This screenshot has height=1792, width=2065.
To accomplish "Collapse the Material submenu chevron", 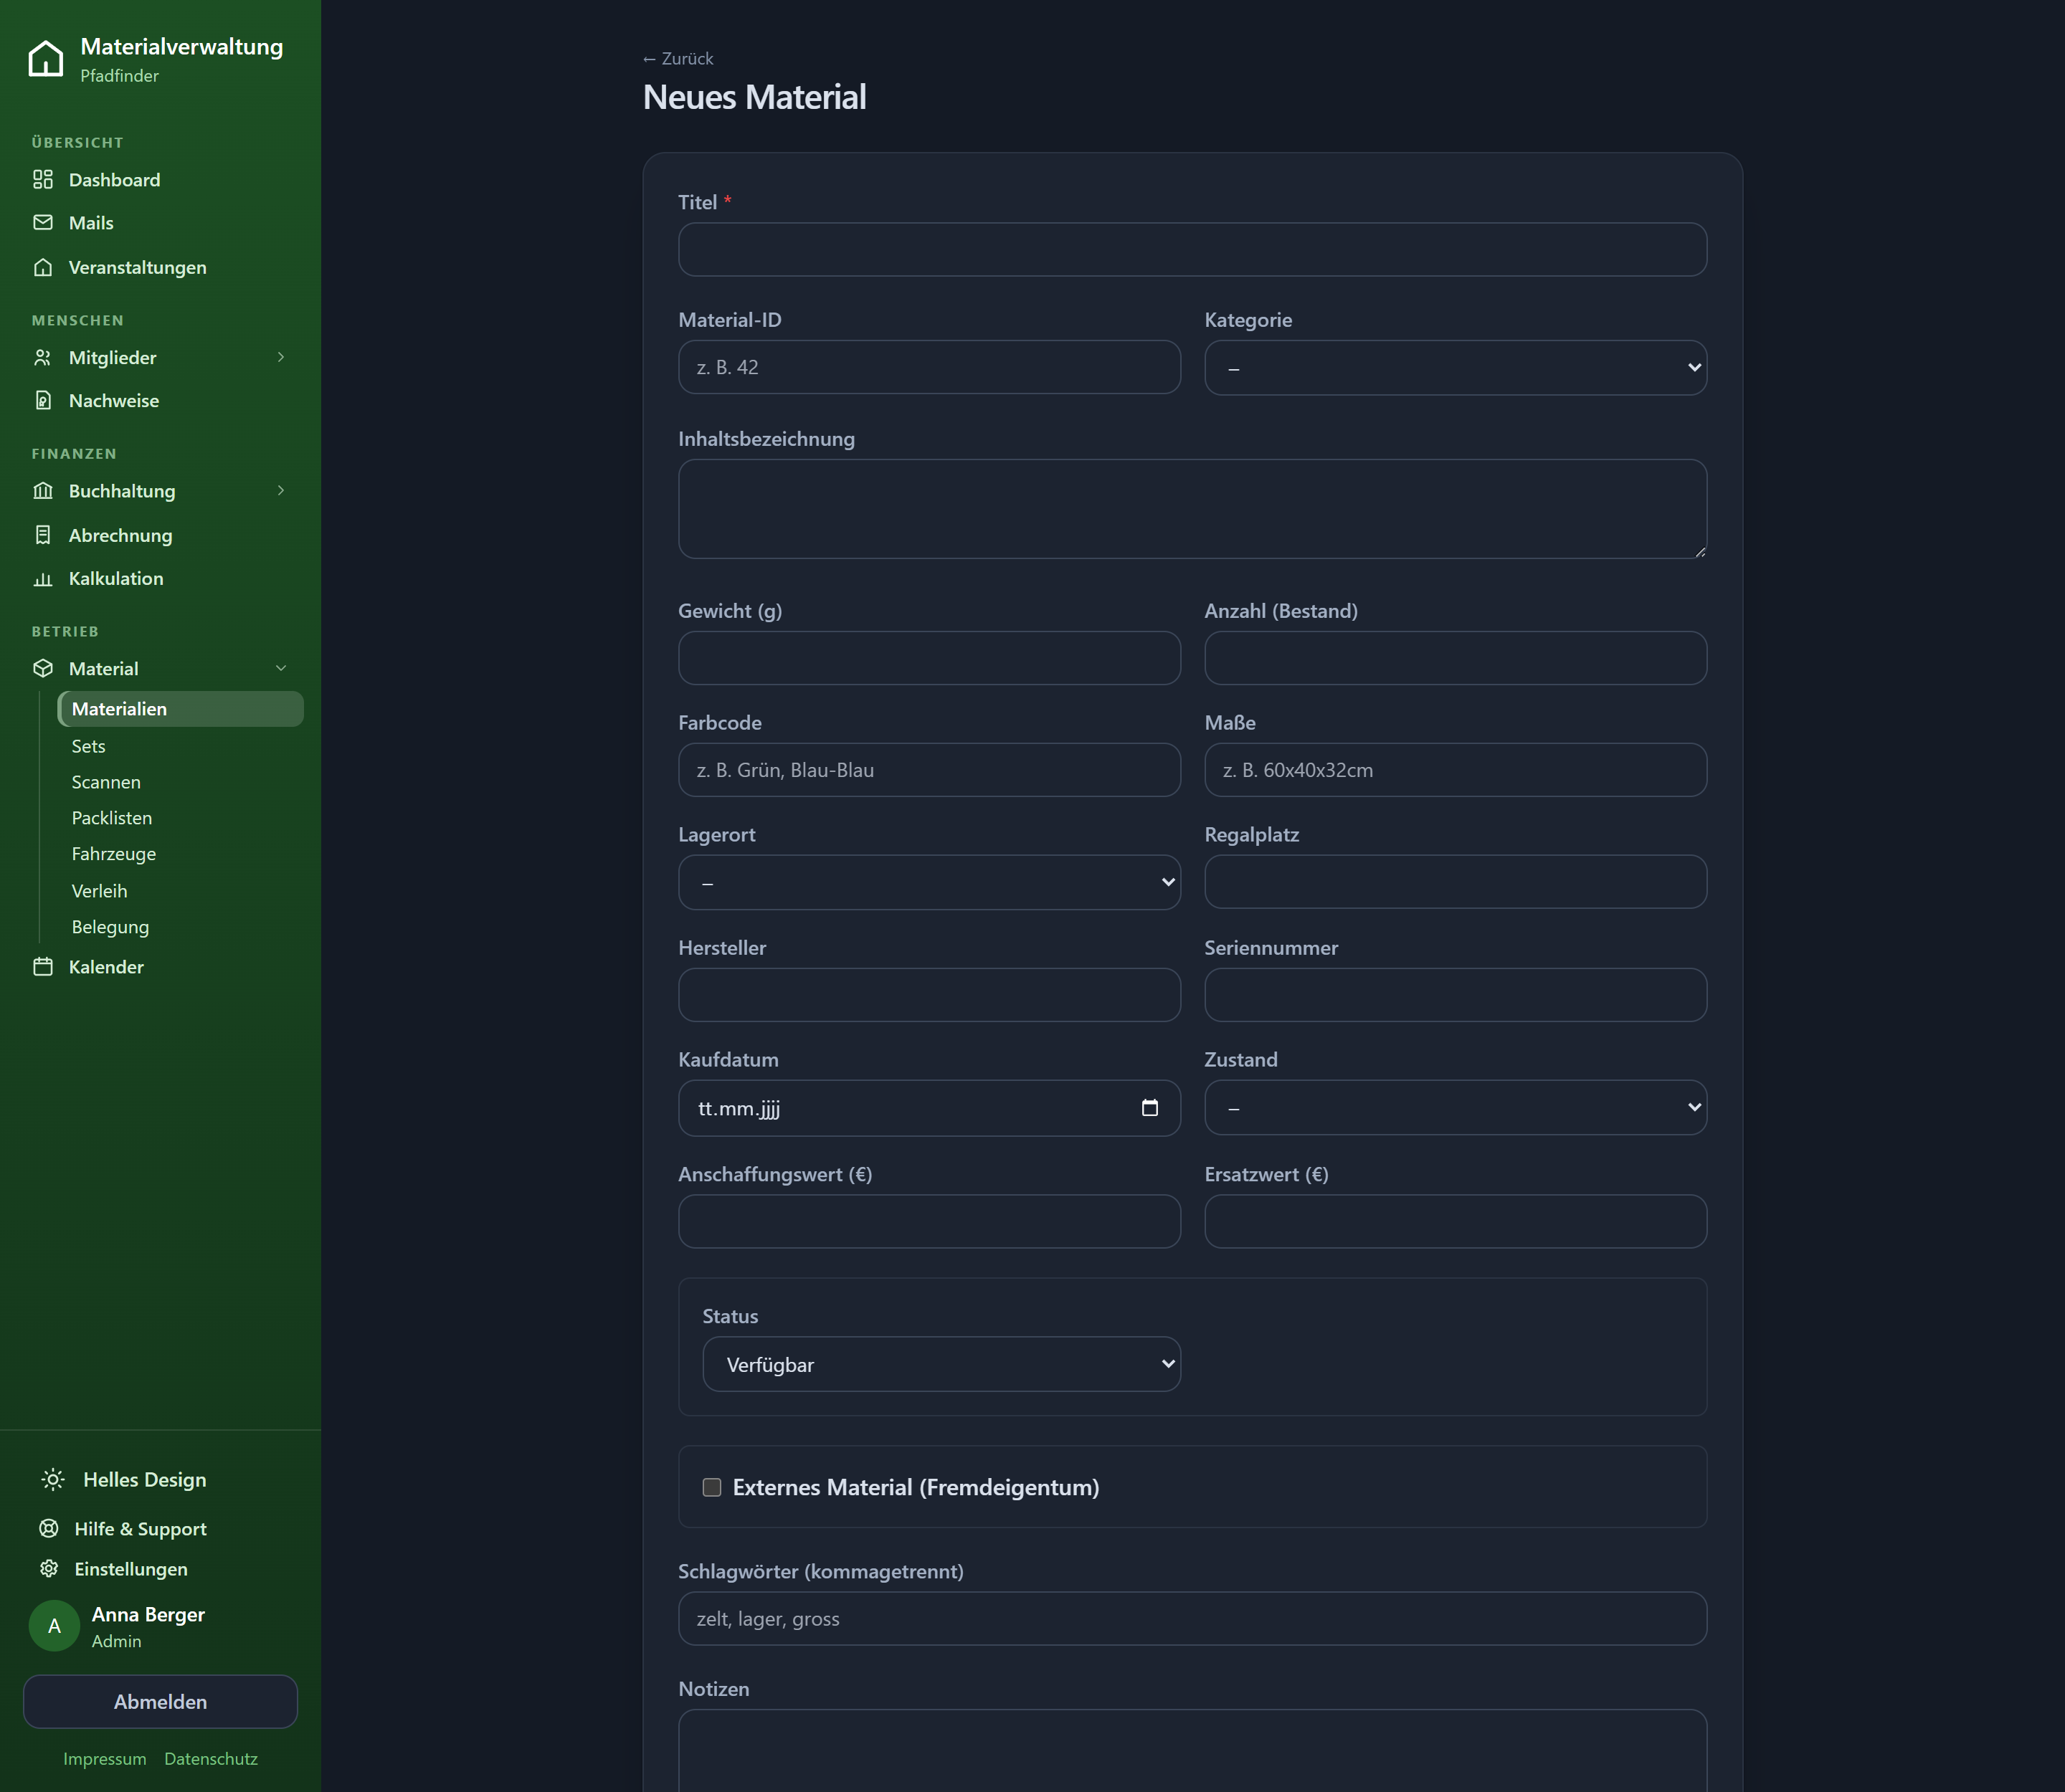I will (281, 668).
